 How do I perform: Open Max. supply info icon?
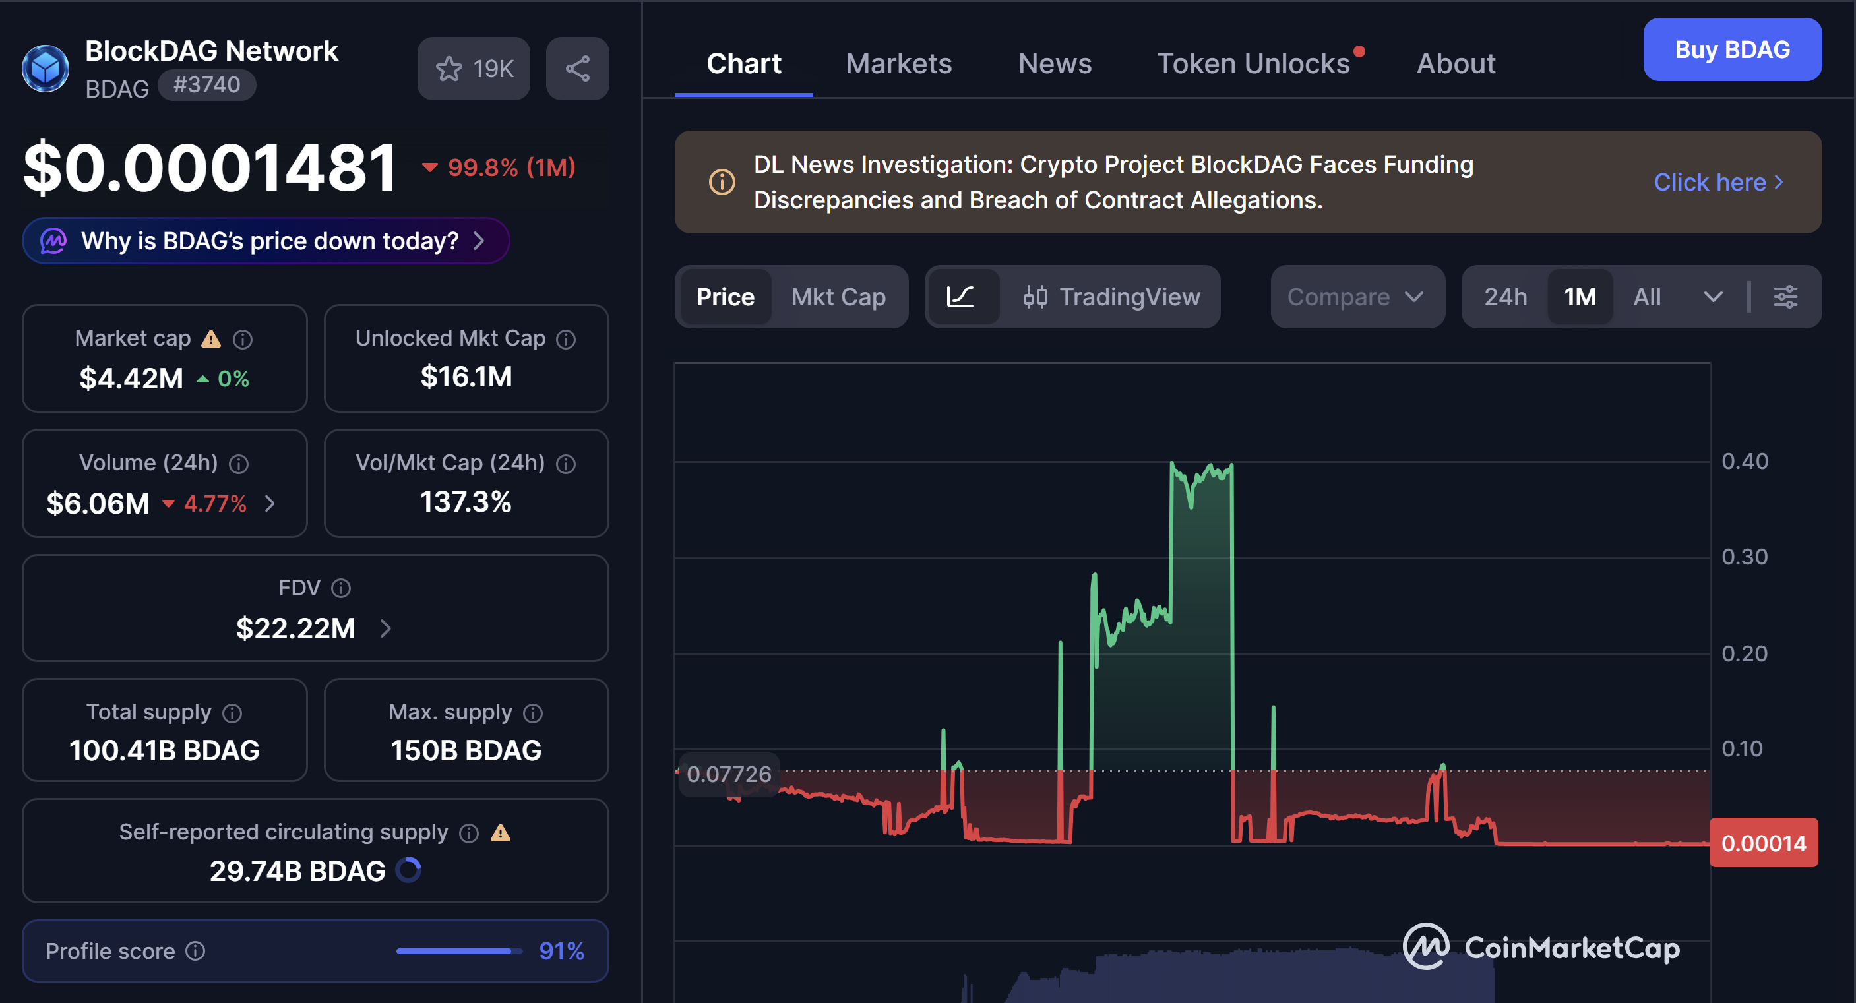(532, 714)
